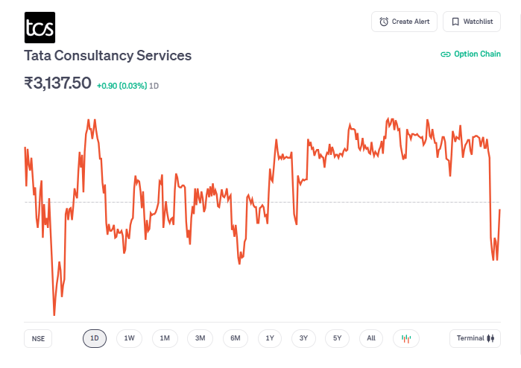Click the alarm clock alert icon
Image resolution: width=521 pixels, height=368 pixels.
[x=384, y=22]
